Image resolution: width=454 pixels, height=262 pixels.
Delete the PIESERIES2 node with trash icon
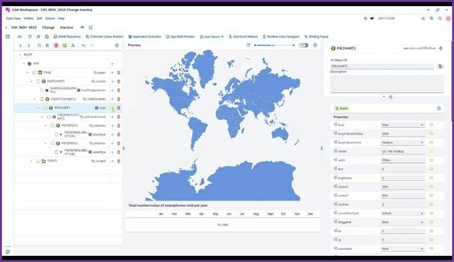[x=119, y=143]
